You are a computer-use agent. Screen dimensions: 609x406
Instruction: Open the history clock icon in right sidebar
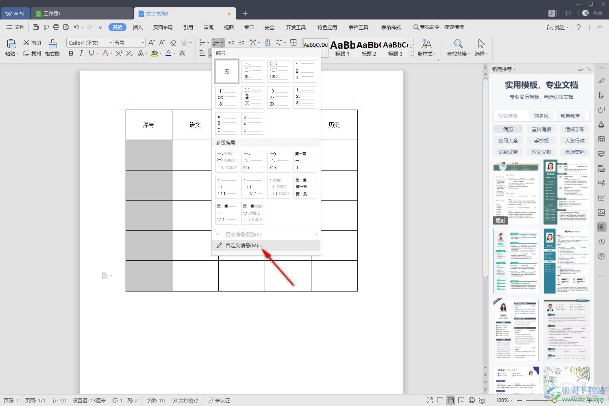(x=601, y=242)
